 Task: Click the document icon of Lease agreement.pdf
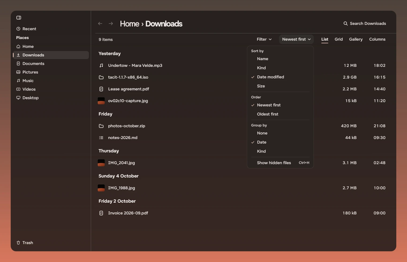(101, 89)
